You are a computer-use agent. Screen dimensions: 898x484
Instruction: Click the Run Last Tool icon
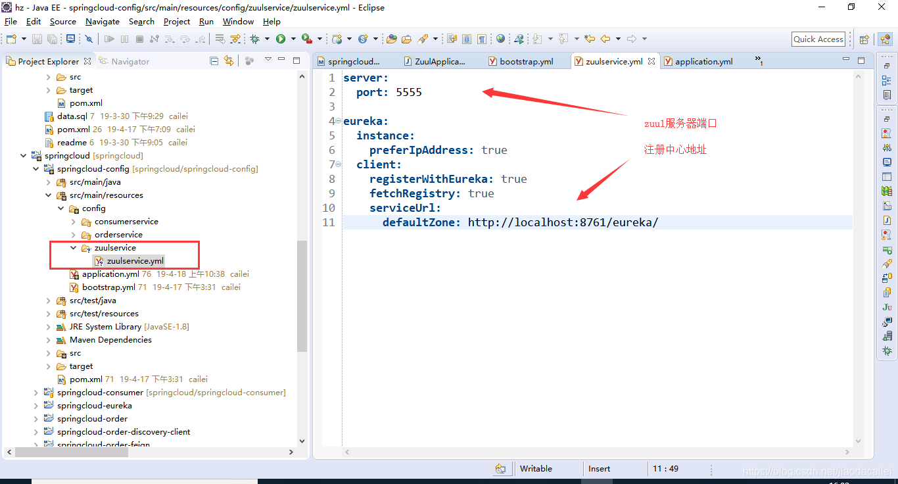(x=306, y=39)
